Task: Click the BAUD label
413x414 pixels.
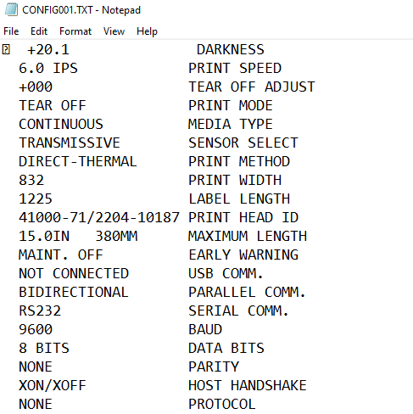Action: 205,330
